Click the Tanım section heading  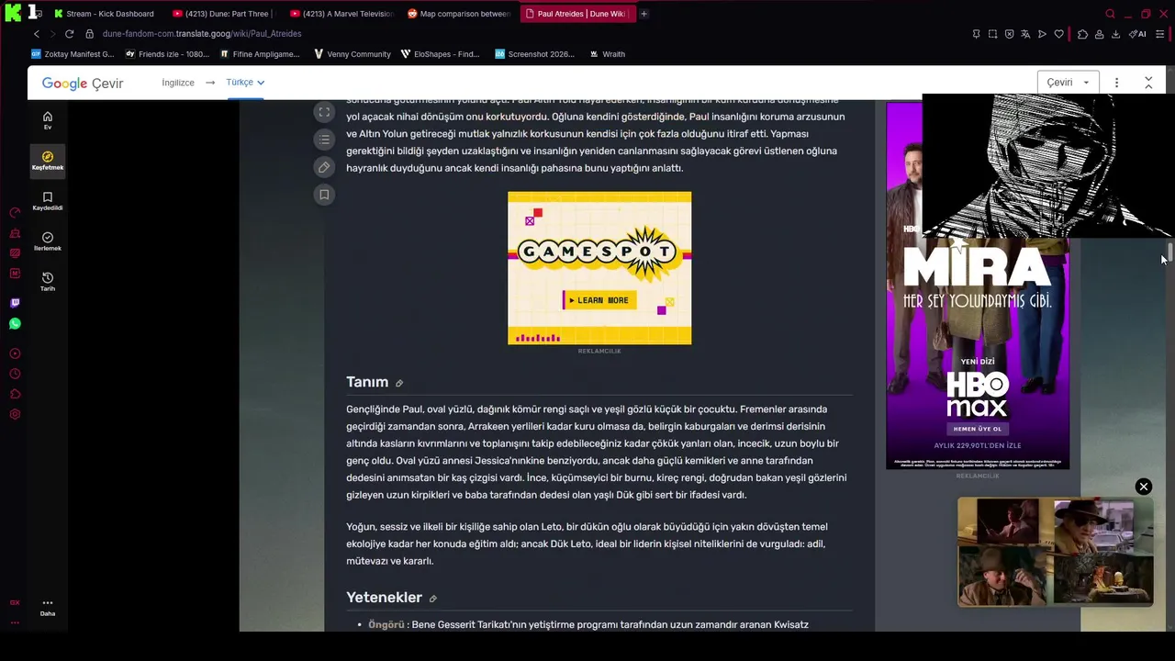(x=367, y=382)
